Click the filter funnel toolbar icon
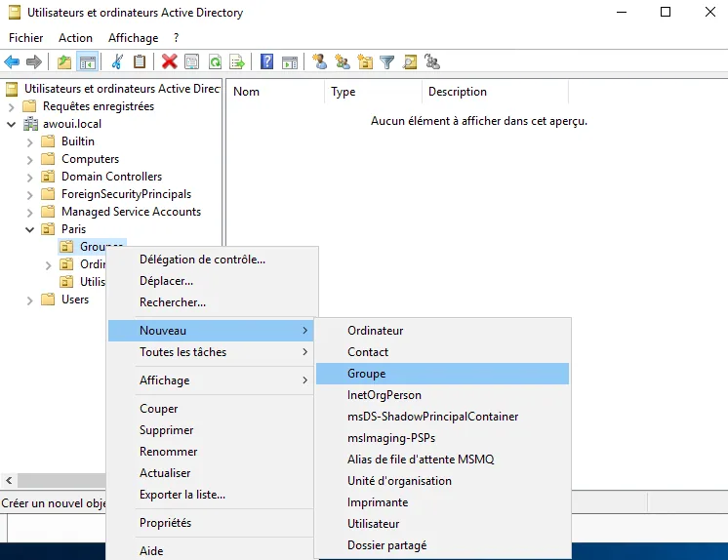 pyautogui.click(x=386, y=61)
